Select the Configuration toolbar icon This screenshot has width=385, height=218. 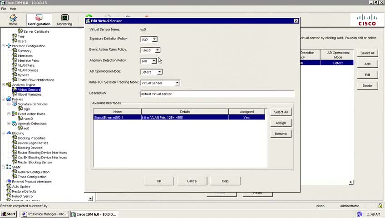39,20
